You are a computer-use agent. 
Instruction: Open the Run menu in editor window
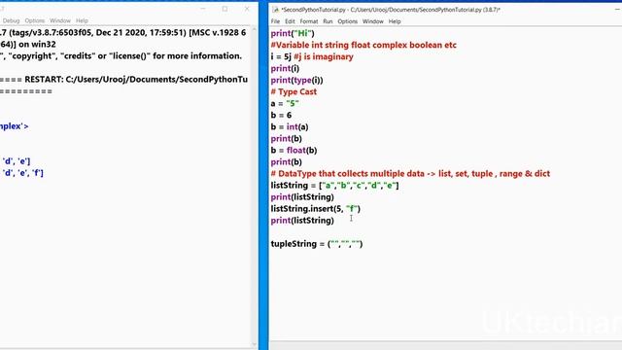[328, 21]
